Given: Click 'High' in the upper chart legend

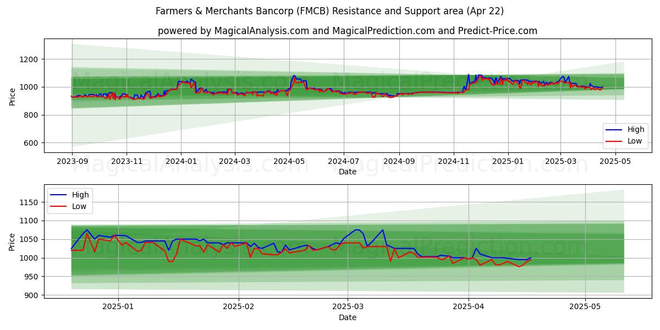Looking at the screenshot, I should point(636,130).
